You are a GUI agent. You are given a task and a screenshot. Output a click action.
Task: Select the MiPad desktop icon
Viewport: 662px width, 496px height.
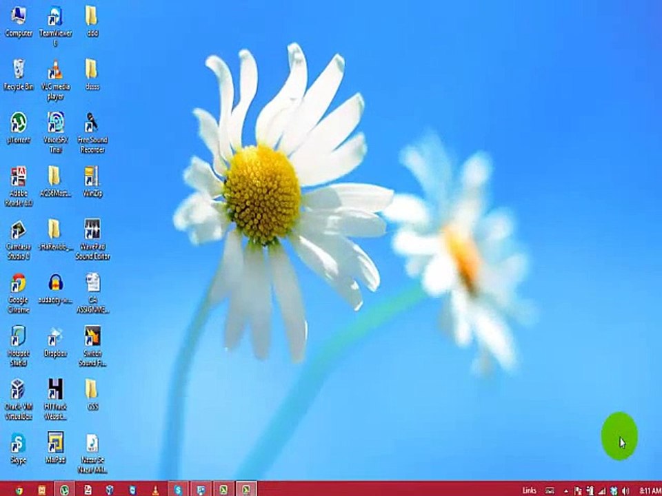pyautogui.click(x=55, y=448)
